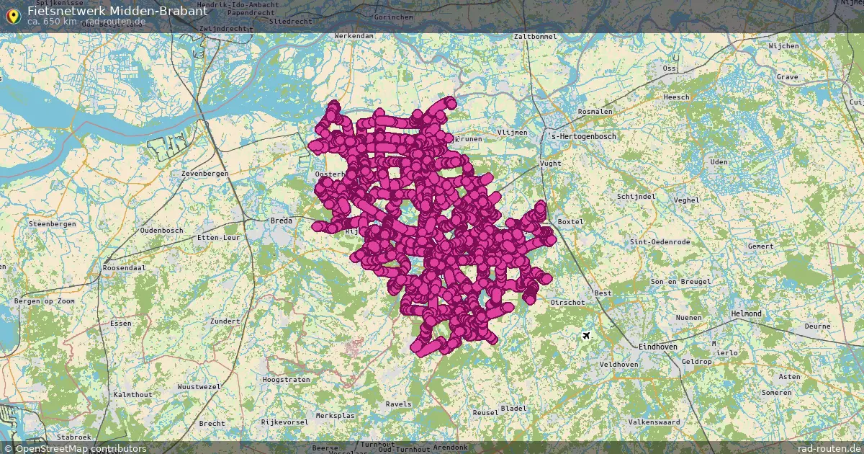
Task: Click the Boxtel town label
Action: [x=570, y=222]
